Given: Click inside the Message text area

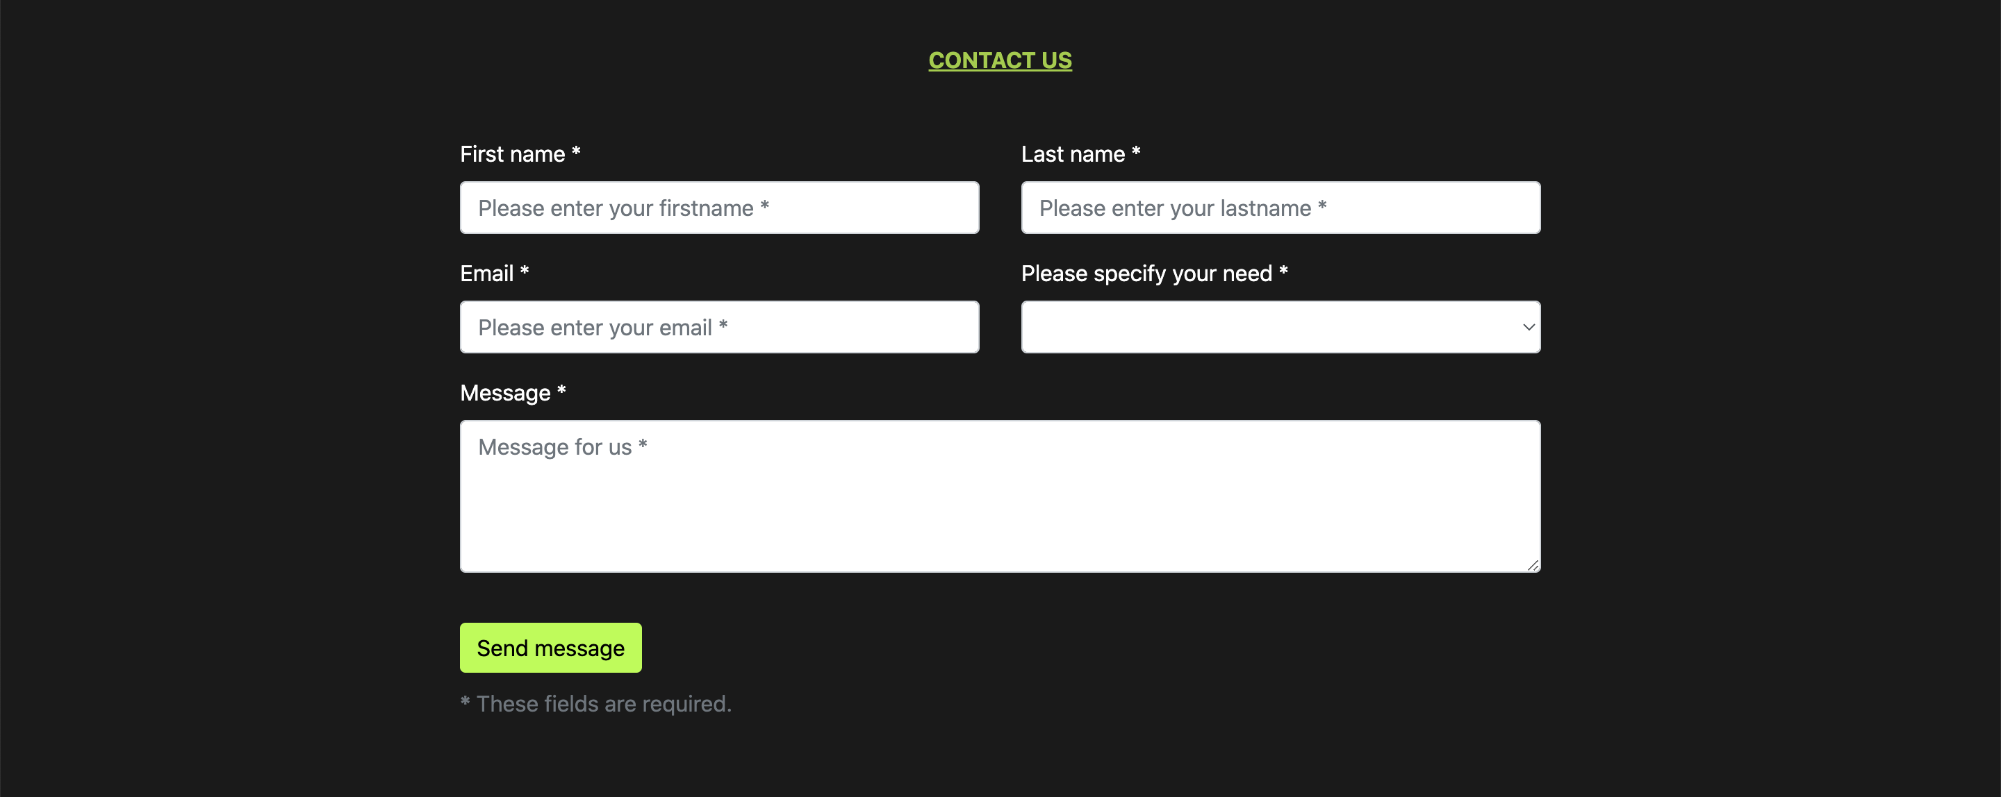Looking at the screenshot, I should click(1000, 496).
